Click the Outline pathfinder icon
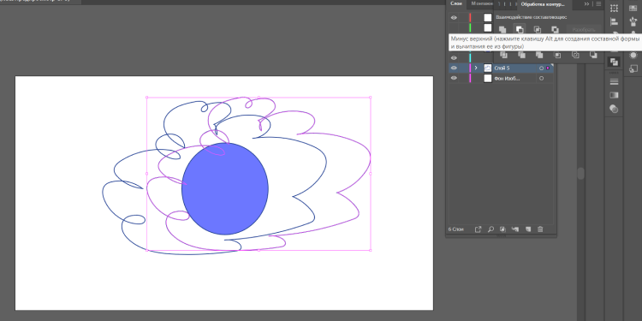Image resolution: width=642 pixels, height=321 pixels. 575,55
